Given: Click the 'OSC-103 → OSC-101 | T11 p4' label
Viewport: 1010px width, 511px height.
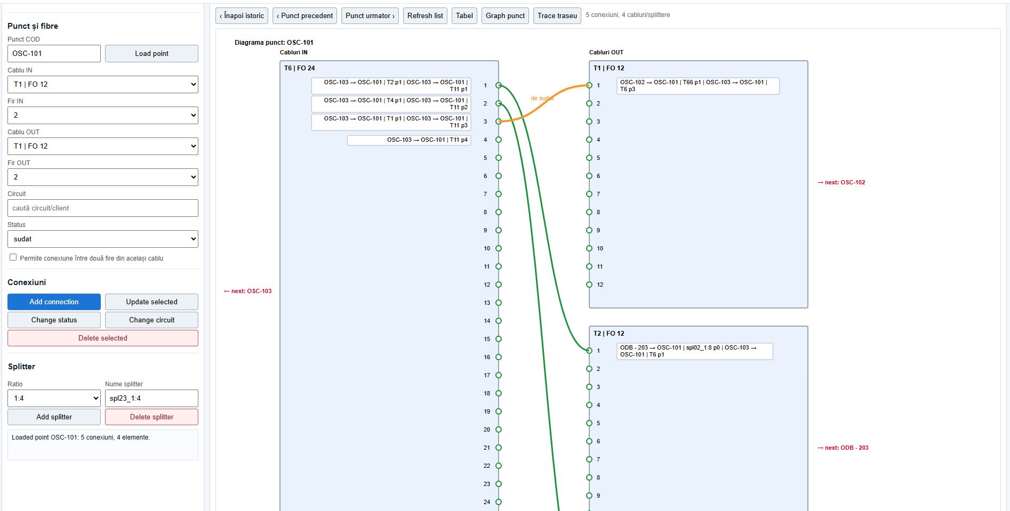Looking at the screenshot, I should click(409, 140).
